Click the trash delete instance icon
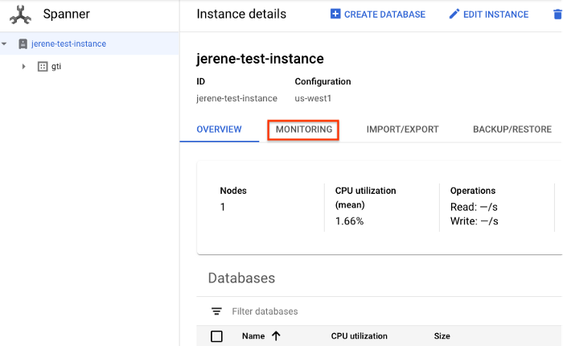 tap(557, 14)
